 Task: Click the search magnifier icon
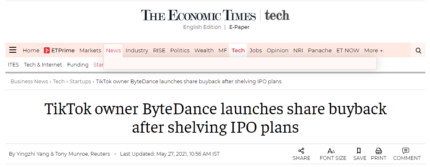(x=418, y=51)
